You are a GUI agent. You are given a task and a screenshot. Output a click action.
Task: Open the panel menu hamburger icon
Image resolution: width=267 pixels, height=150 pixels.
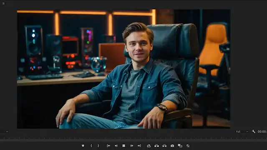(3, 3)
